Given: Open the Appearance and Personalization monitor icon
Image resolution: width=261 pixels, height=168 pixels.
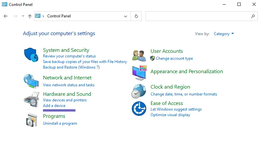Looking at the screenshot, I should pyautogui.click(x=139, y=73).
